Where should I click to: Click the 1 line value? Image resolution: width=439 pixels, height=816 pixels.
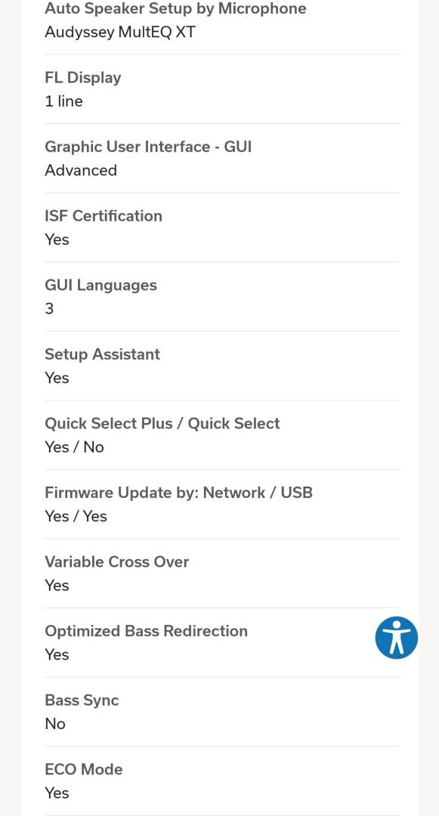pos(63,101)
